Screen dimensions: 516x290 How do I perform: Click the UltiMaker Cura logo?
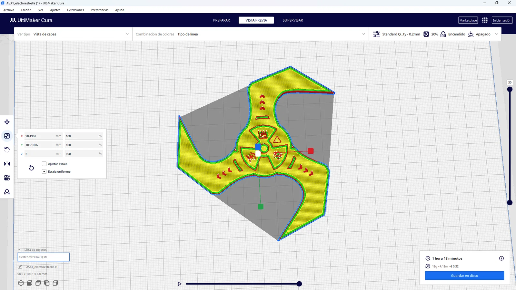point(31,20)
